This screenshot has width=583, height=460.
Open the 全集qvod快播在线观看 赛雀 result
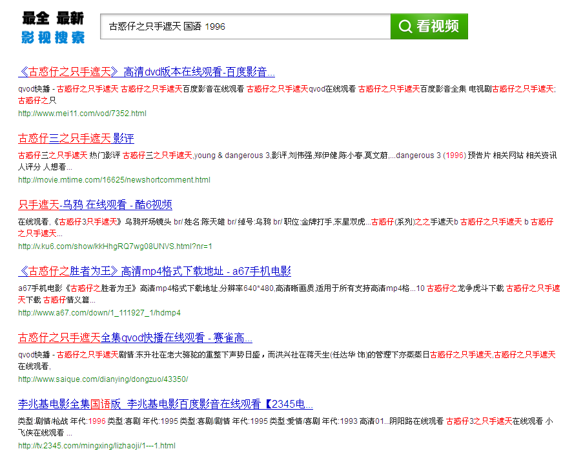135,337
